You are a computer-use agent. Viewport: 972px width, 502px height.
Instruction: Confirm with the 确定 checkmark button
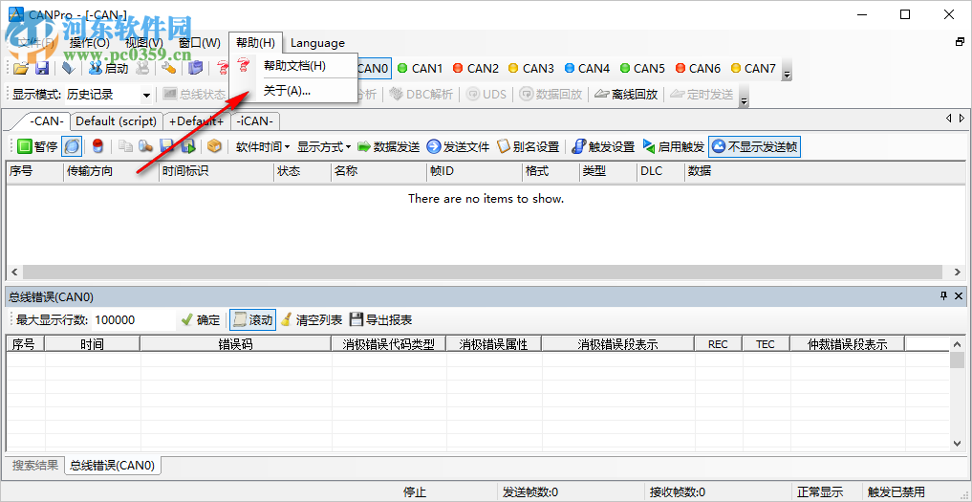(200, 320)
